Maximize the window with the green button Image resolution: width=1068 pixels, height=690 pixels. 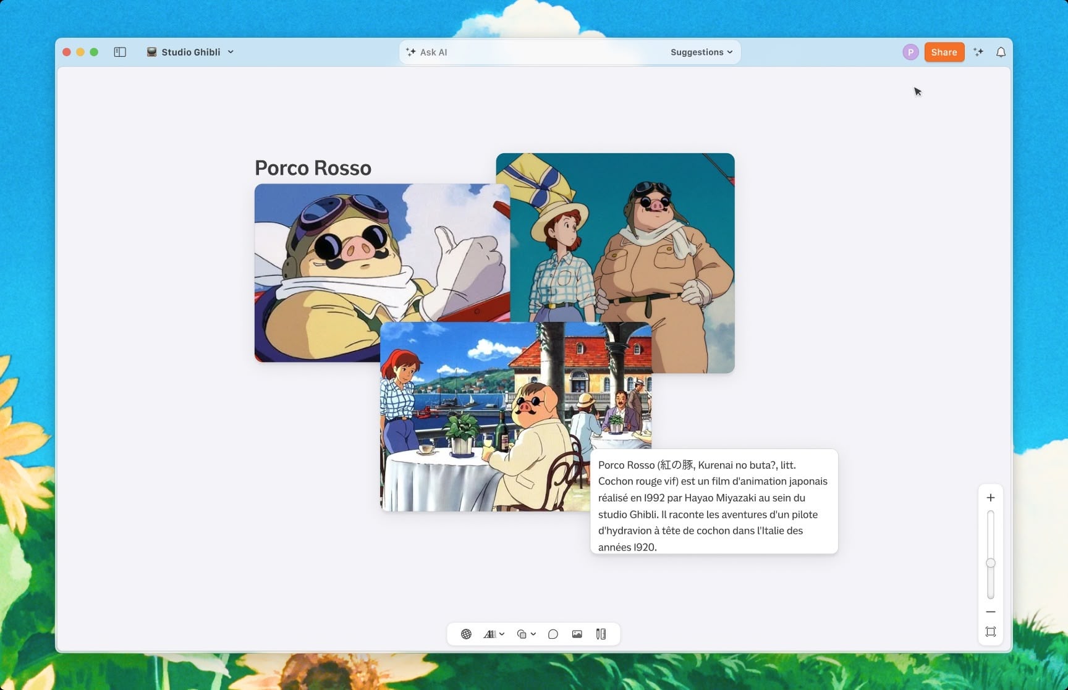coord(94,52)
